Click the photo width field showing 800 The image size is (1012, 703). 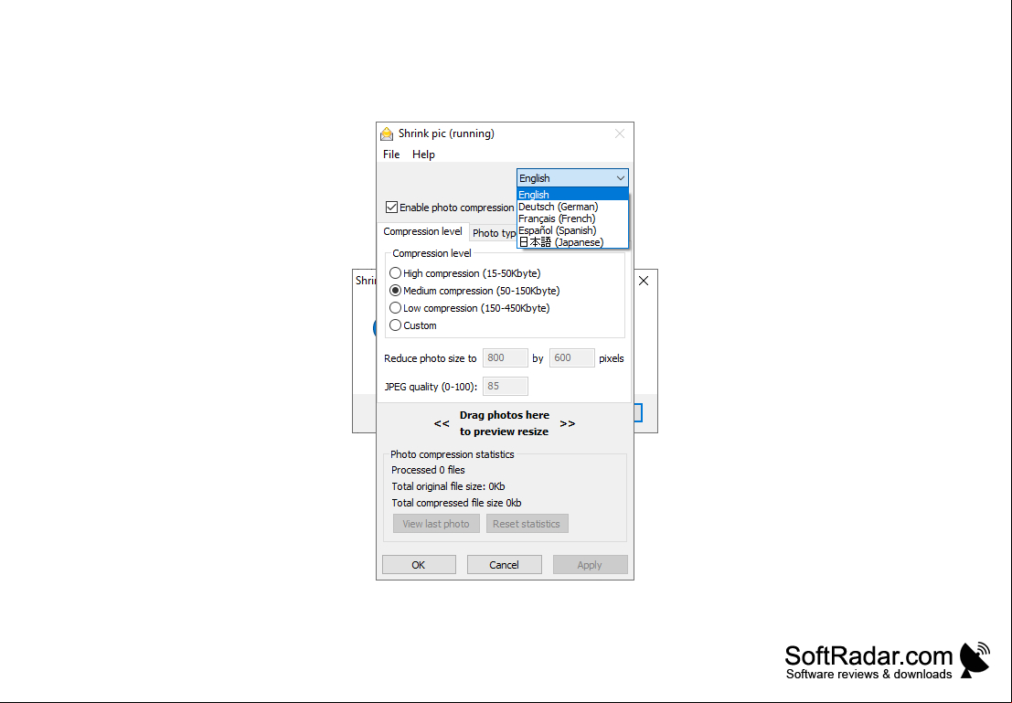click(x=506, y=357)
